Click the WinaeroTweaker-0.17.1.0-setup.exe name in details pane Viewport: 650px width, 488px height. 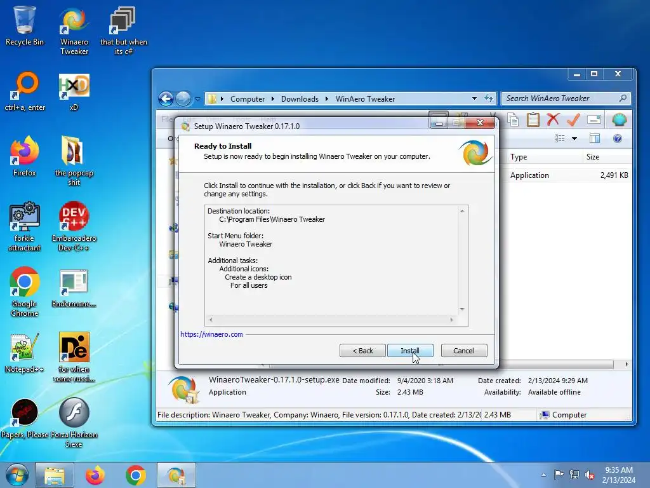pyautogui.click(x=274, y=380)
